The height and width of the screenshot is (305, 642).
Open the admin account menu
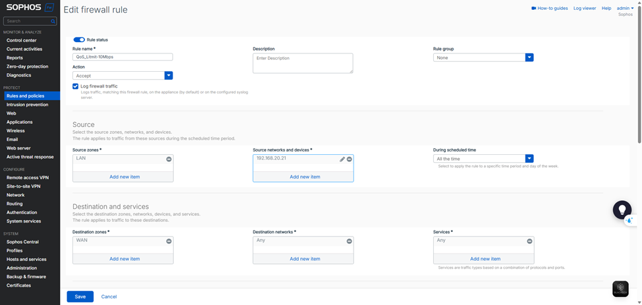pyautogui.click(x=624, y=9)
